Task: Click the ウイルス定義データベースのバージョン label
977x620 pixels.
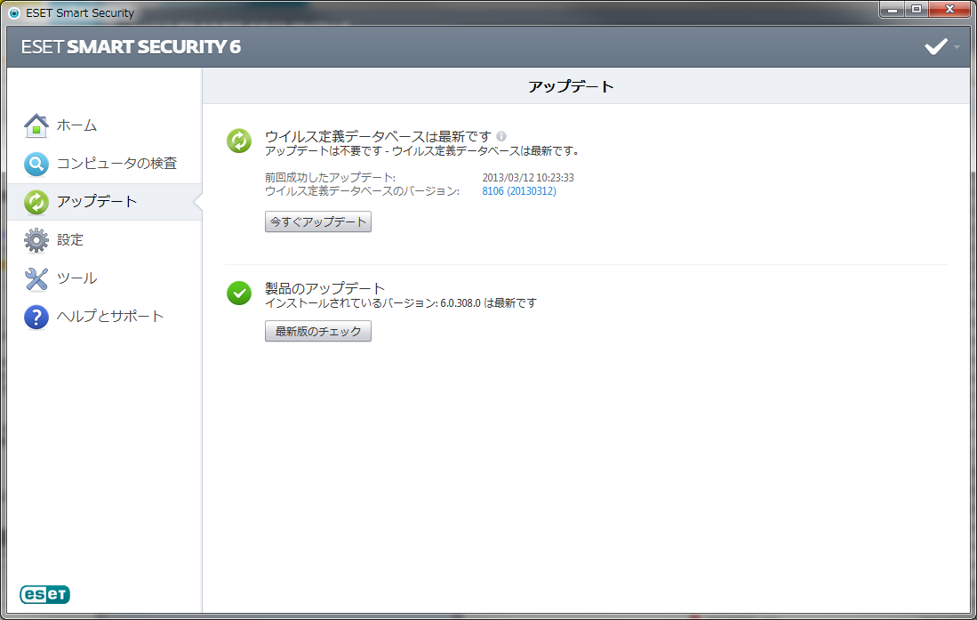Action: click(x=362, y=191)
